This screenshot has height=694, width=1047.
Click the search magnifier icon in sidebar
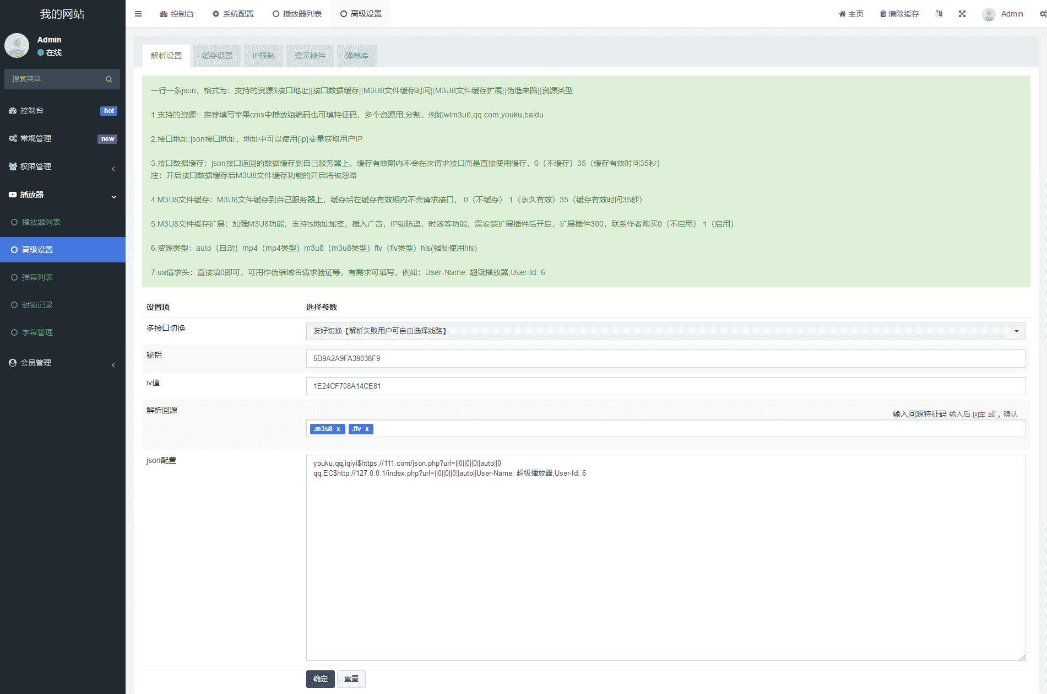pyautogui.click(x=109, y=79)
